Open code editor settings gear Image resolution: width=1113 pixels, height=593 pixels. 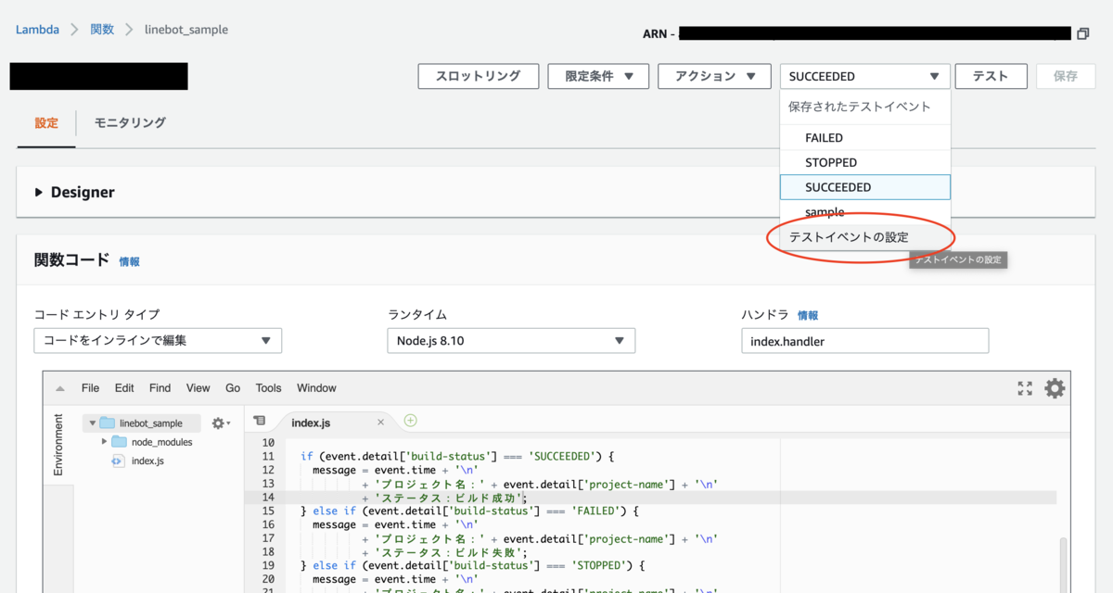[1055, 388]
